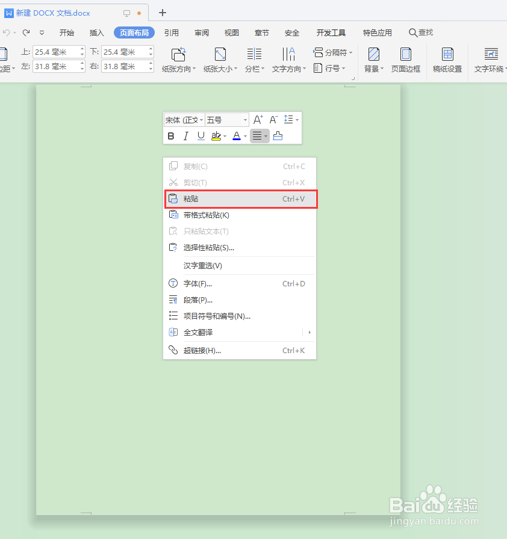Viewport: 507px width, 539px height.
Task: Open the 背景 background dropdown
Action: pyautogui.click(x=373, y=60)
